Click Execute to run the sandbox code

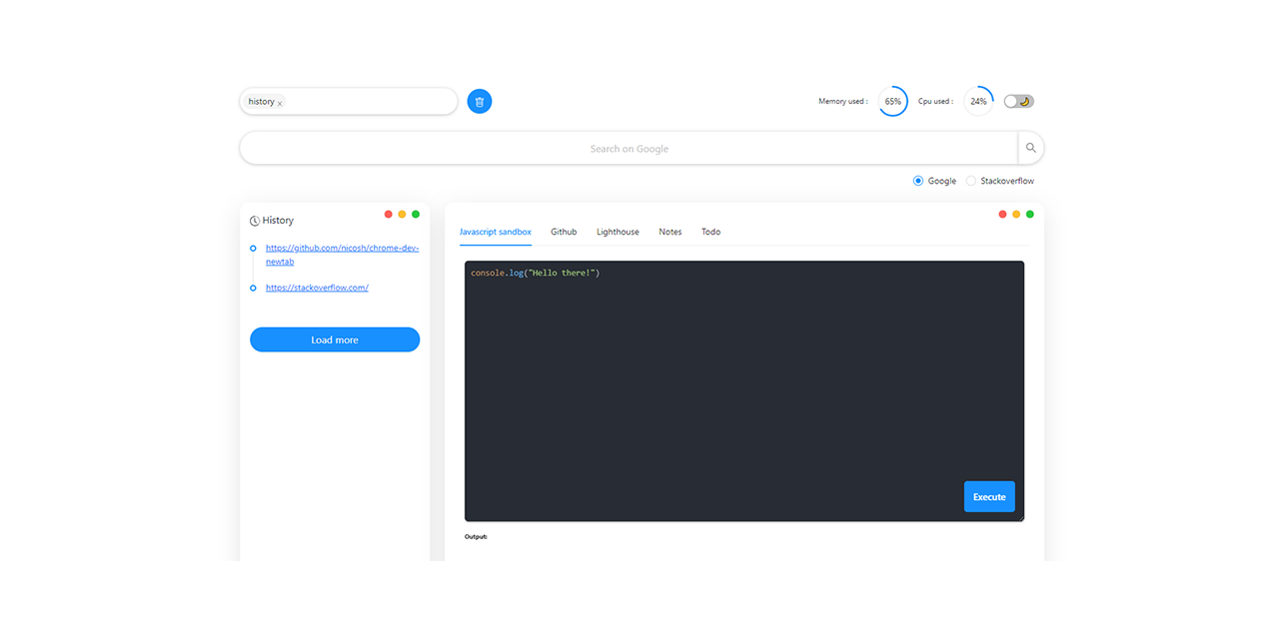pos(988,496)
